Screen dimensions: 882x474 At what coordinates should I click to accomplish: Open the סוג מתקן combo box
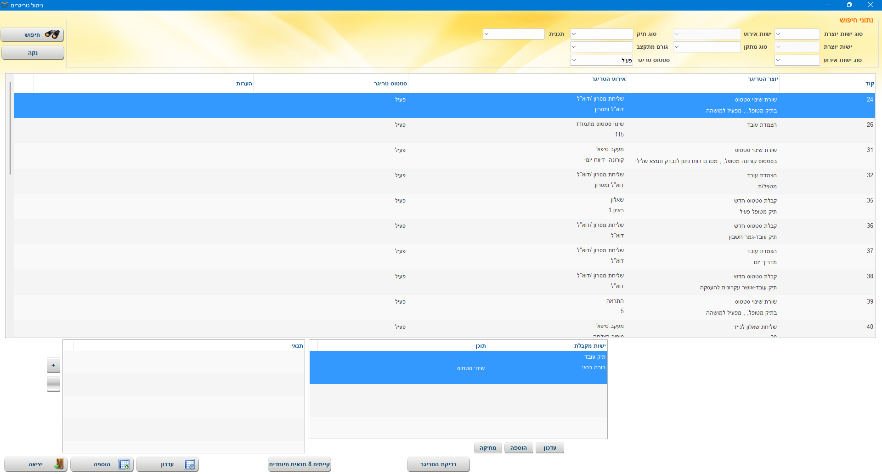[x=677, y=47]
